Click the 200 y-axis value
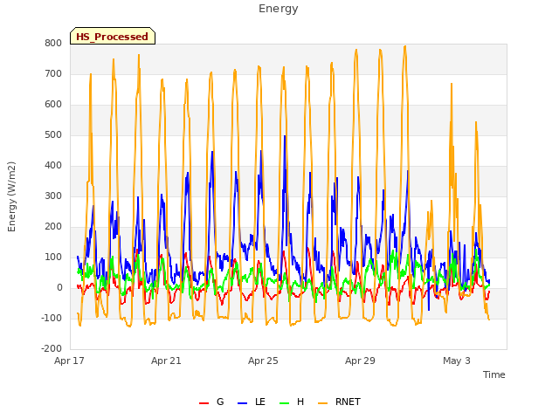This screenshot has width=559, height=419. [53, 227]
